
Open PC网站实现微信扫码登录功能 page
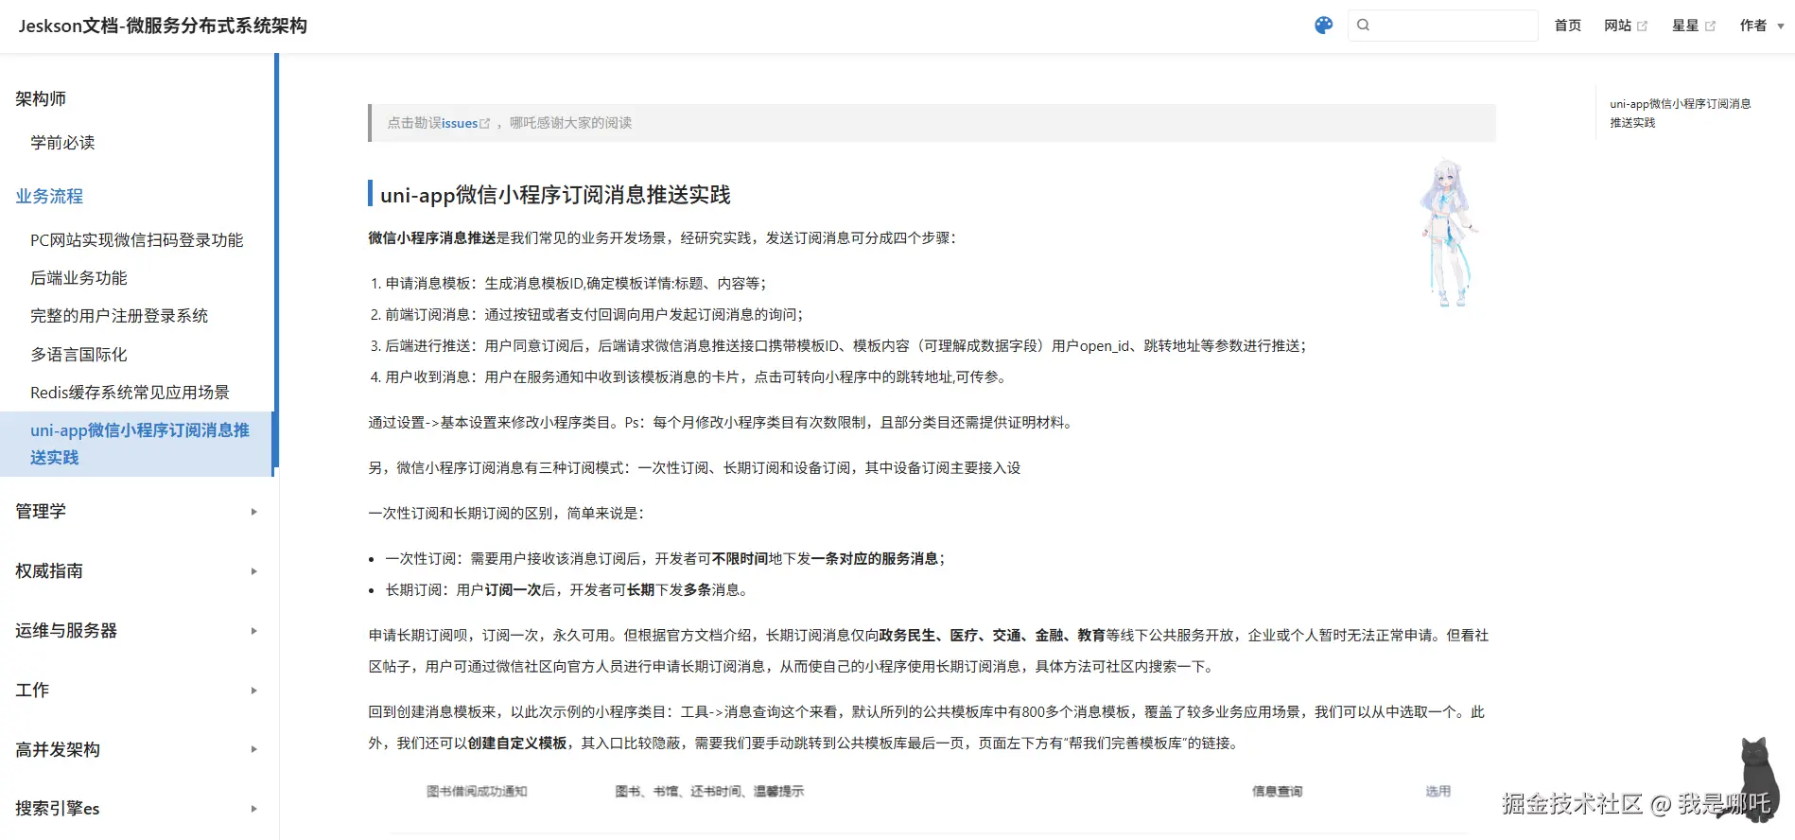(136, 240)
